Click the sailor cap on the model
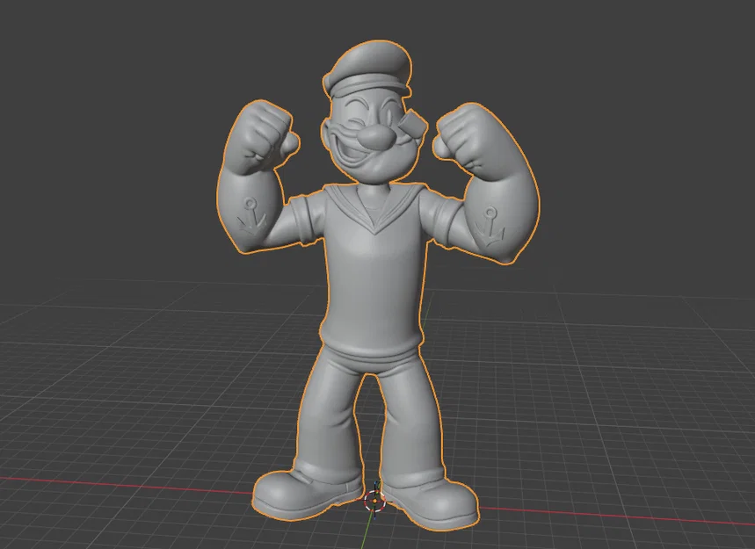This screenshot has width=755, height=549. [368, 69]
